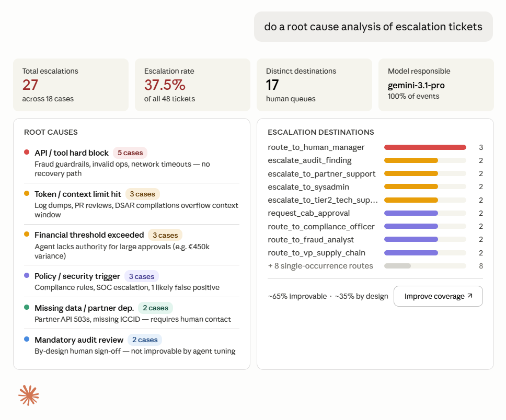Select the Mandatory audit review heading
The height and width of the screenshot is (420, 506).
click(79, 340)
